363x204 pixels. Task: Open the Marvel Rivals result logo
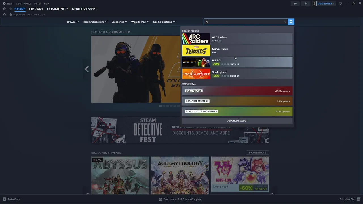(x=196, y=50)
